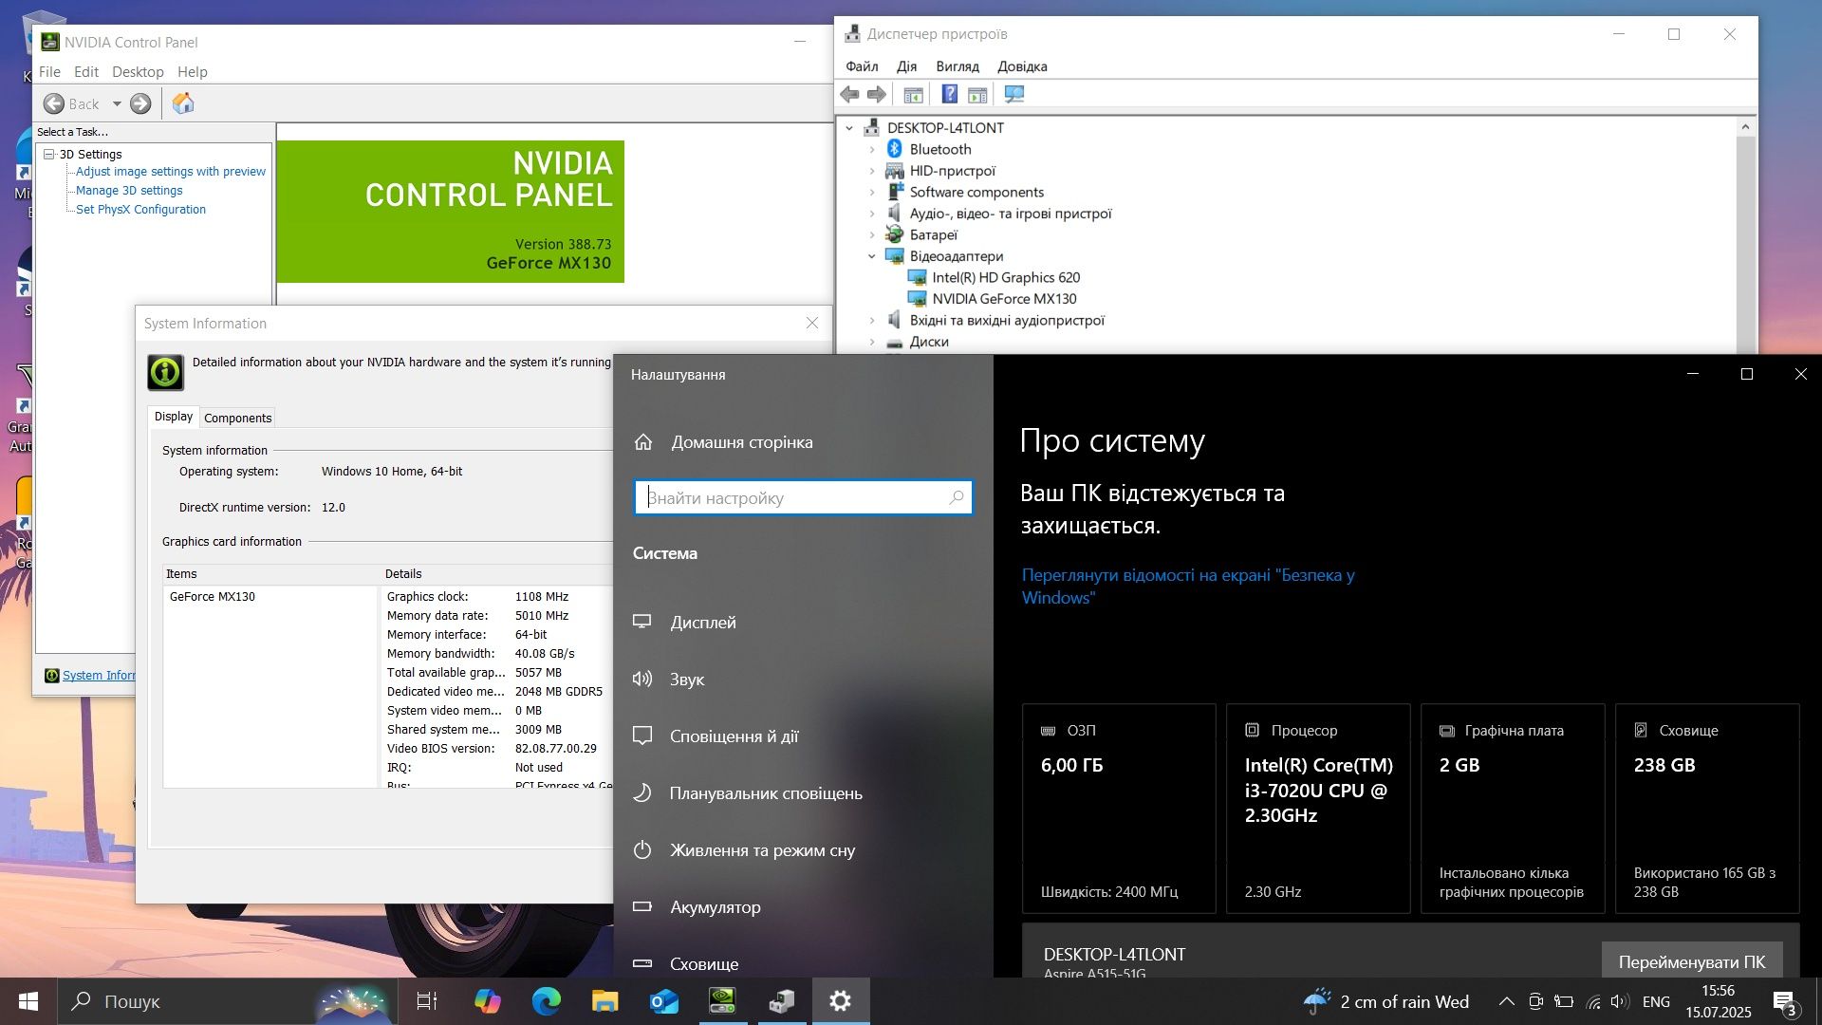The image size is (1822, 1025).
Task: Open Adjust image settings with preview
Action: [x=171, y=172]
